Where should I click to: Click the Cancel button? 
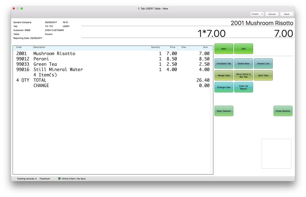coord(272,14)
